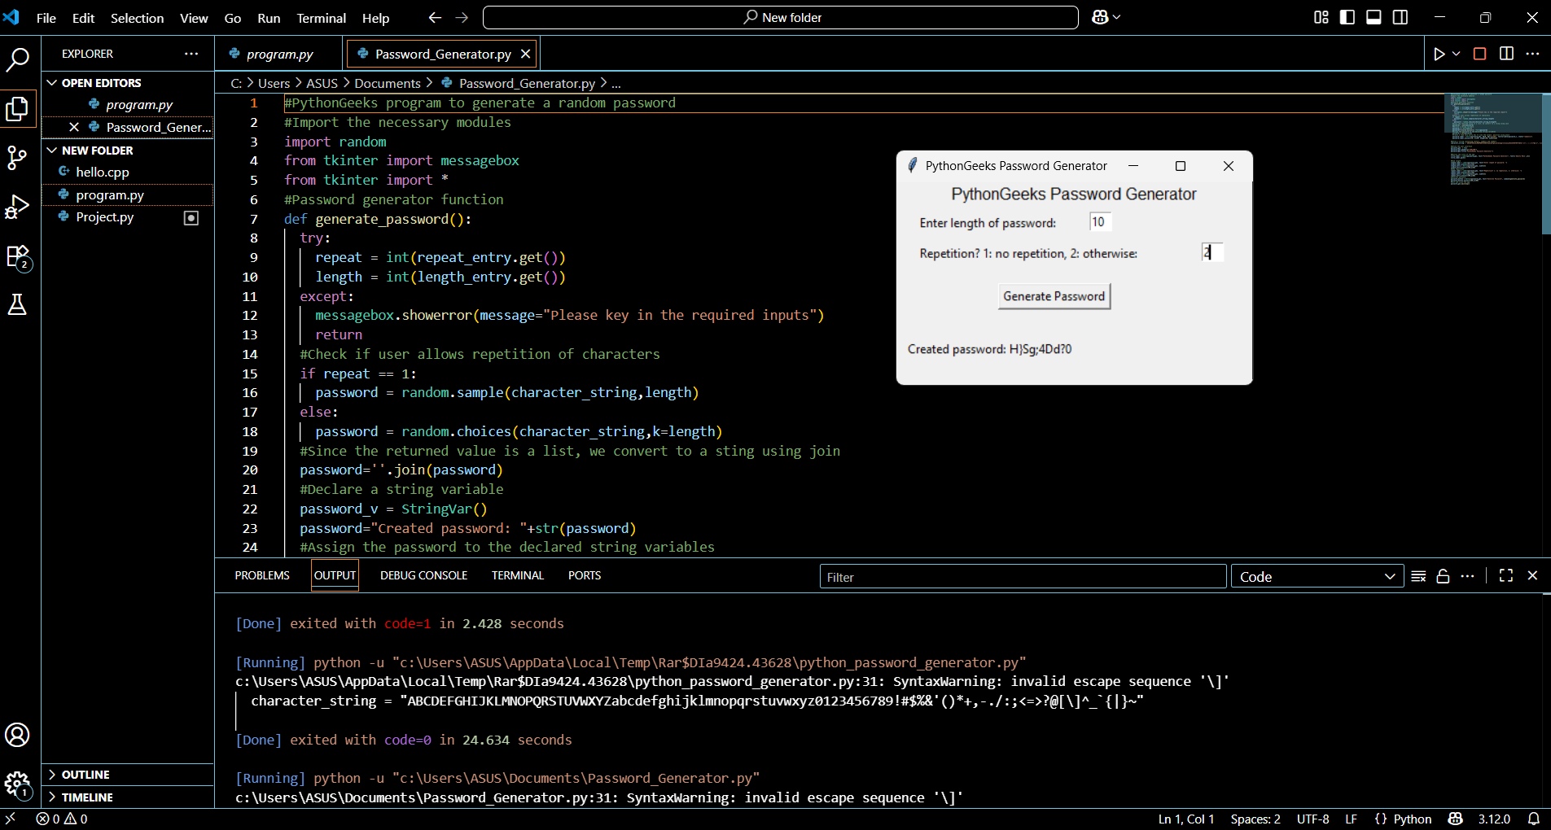
Task: Open the Source Control view
Action: point(17,157)
